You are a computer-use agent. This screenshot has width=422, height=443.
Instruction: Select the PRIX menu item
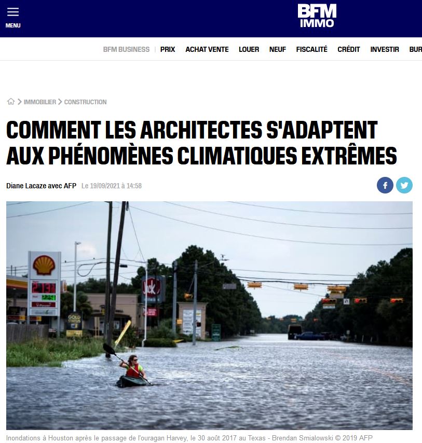coord(168,49)
